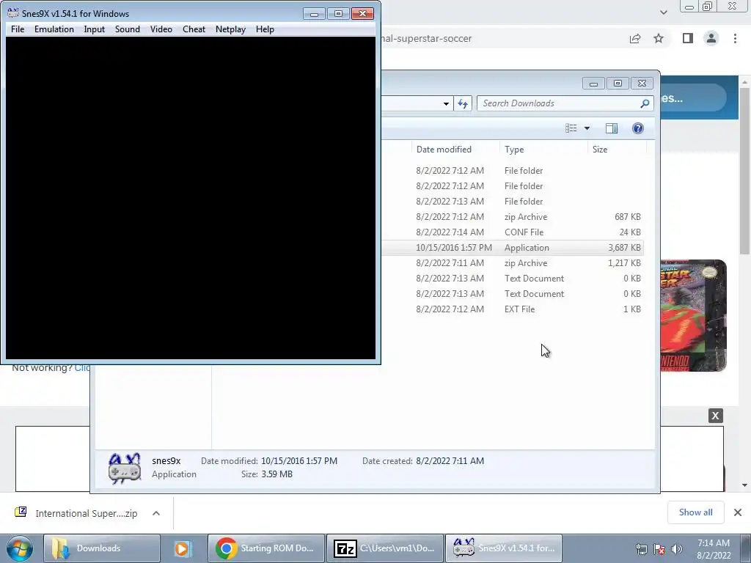Screen dimensions: 751x563
Task: Switch to Downloads folder in taskbar
Action: 101,548
